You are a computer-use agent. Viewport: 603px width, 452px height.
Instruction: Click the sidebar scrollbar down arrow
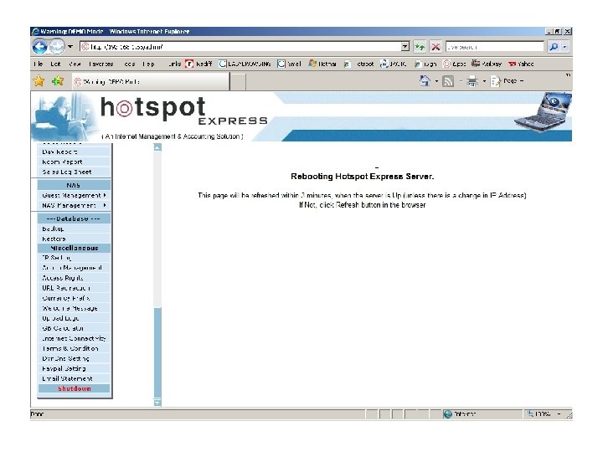157,403
